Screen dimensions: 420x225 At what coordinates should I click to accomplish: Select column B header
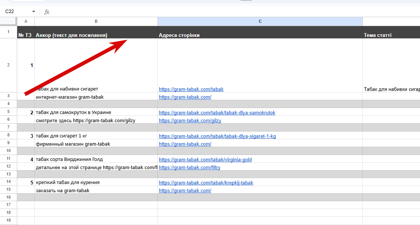coord(96,21)
